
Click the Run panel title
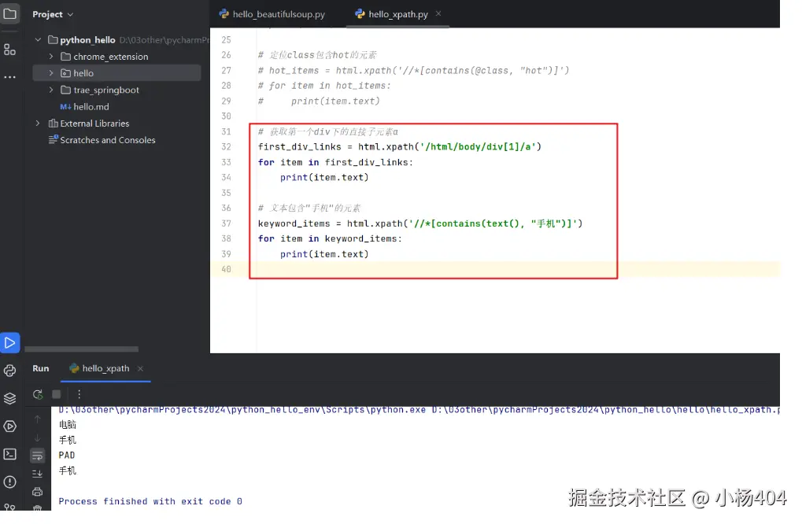point(41,368)
